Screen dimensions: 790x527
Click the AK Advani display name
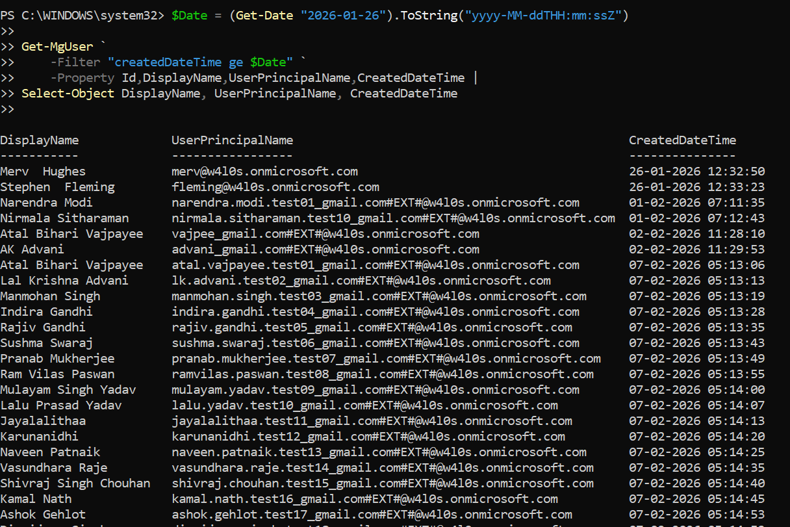tap(32, 250)
